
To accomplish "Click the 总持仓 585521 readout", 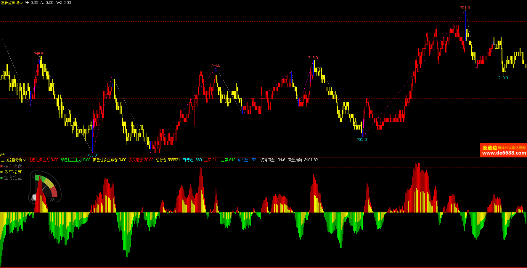I will (x=168, y=160).
